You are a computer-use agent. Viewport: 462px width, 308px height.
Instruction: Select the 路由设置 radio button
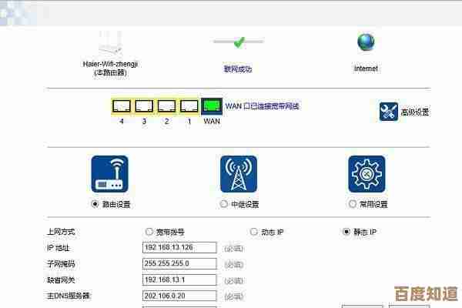click(95, 205)
